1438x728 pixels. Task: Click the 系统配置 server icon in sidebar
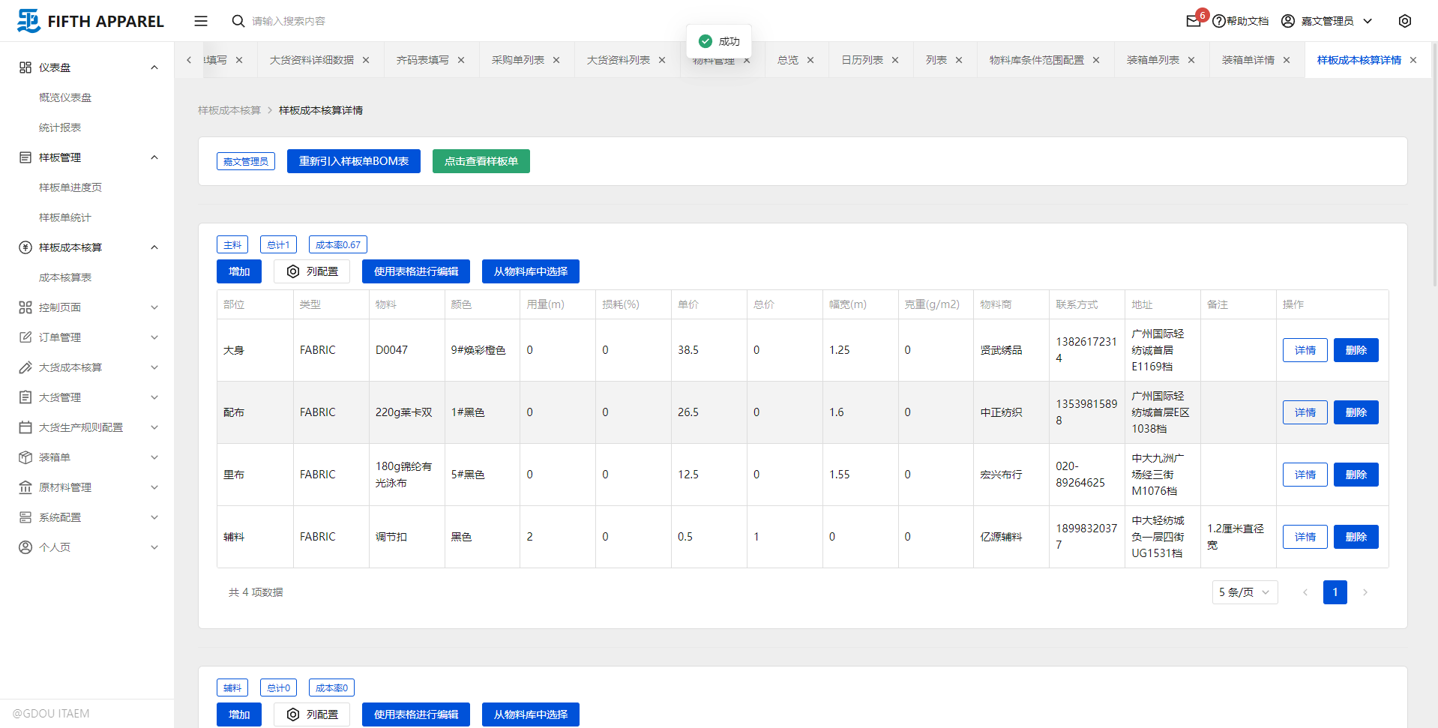pos(25,517)
